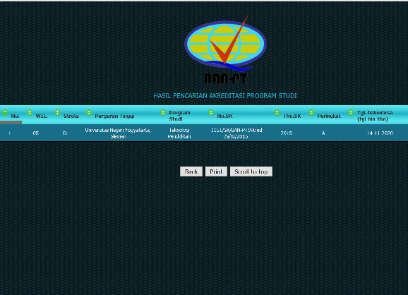This screenshot has width=408, height=295.
Task: Sort by the Peringkat column icon
Action: [x=311, y=112]
